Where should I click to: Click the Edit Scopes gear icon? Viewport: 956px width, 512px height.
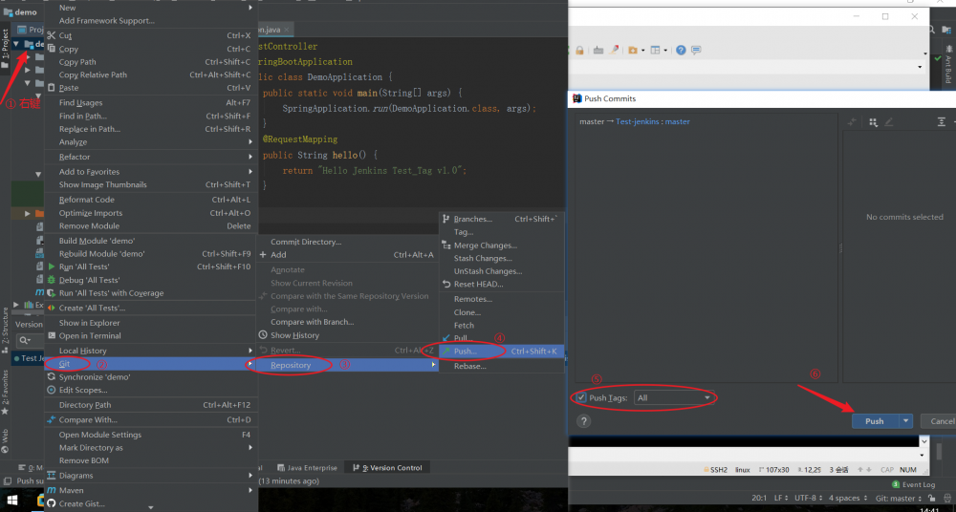point(52,390)
